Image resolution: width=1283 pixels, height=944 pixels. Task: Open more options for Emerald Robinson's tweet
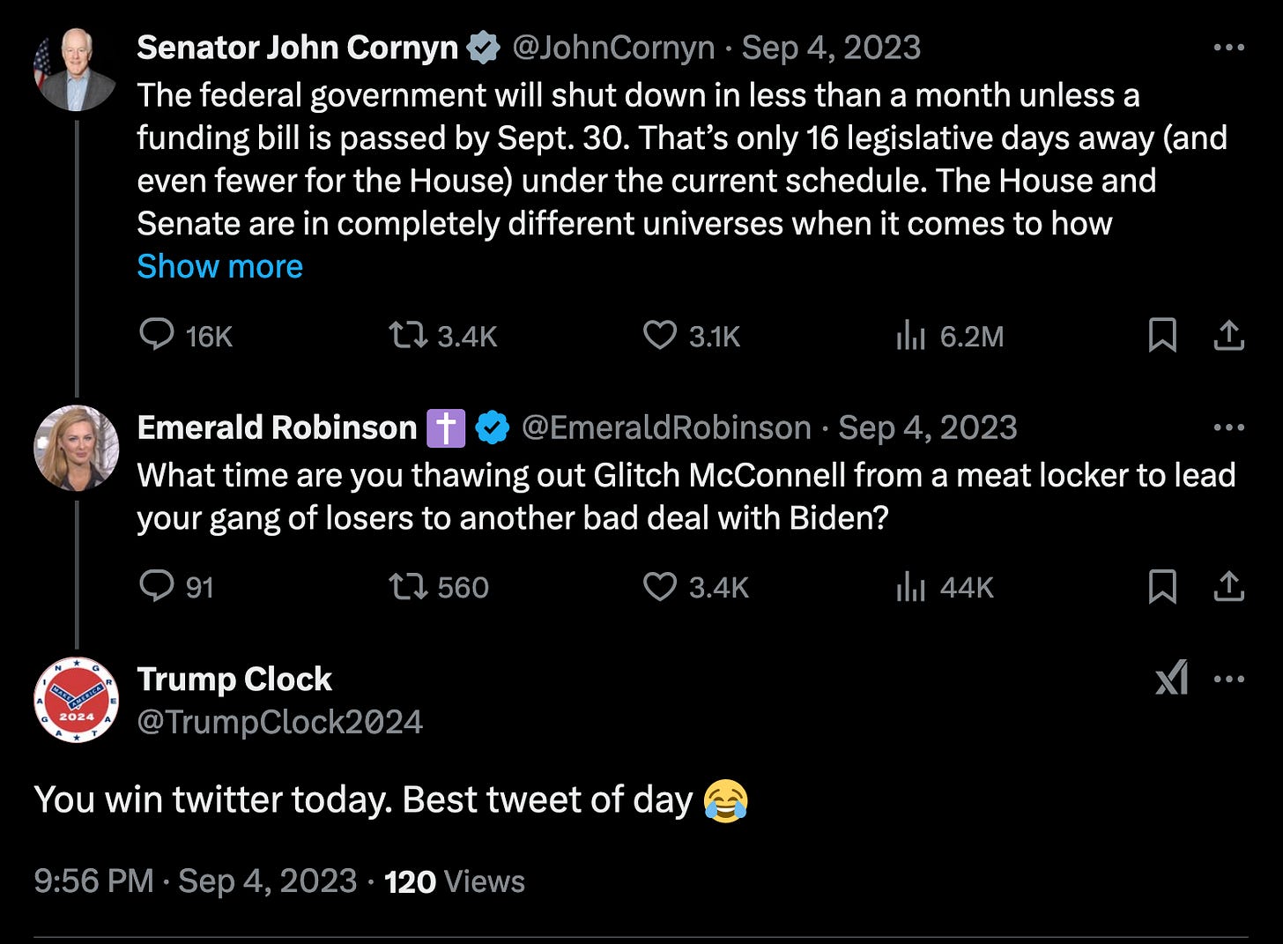point(1229,427)
